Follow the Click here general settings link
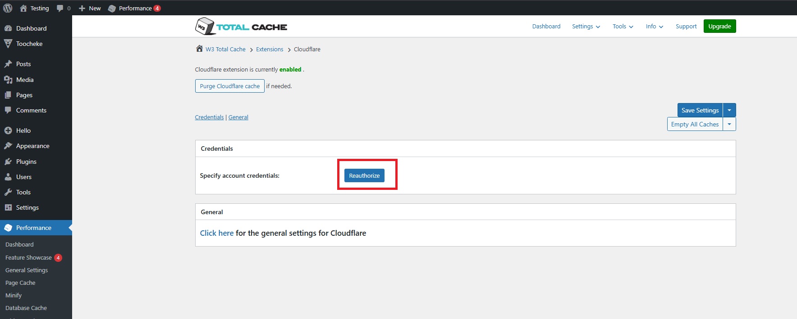This screenshot has width=797, height=319. (x=217, y=233)
